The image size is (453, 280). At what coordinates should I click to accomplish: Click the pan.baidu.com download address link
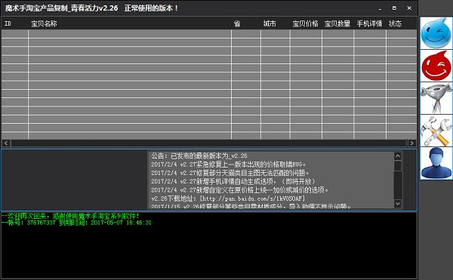(x=252, y=198)
